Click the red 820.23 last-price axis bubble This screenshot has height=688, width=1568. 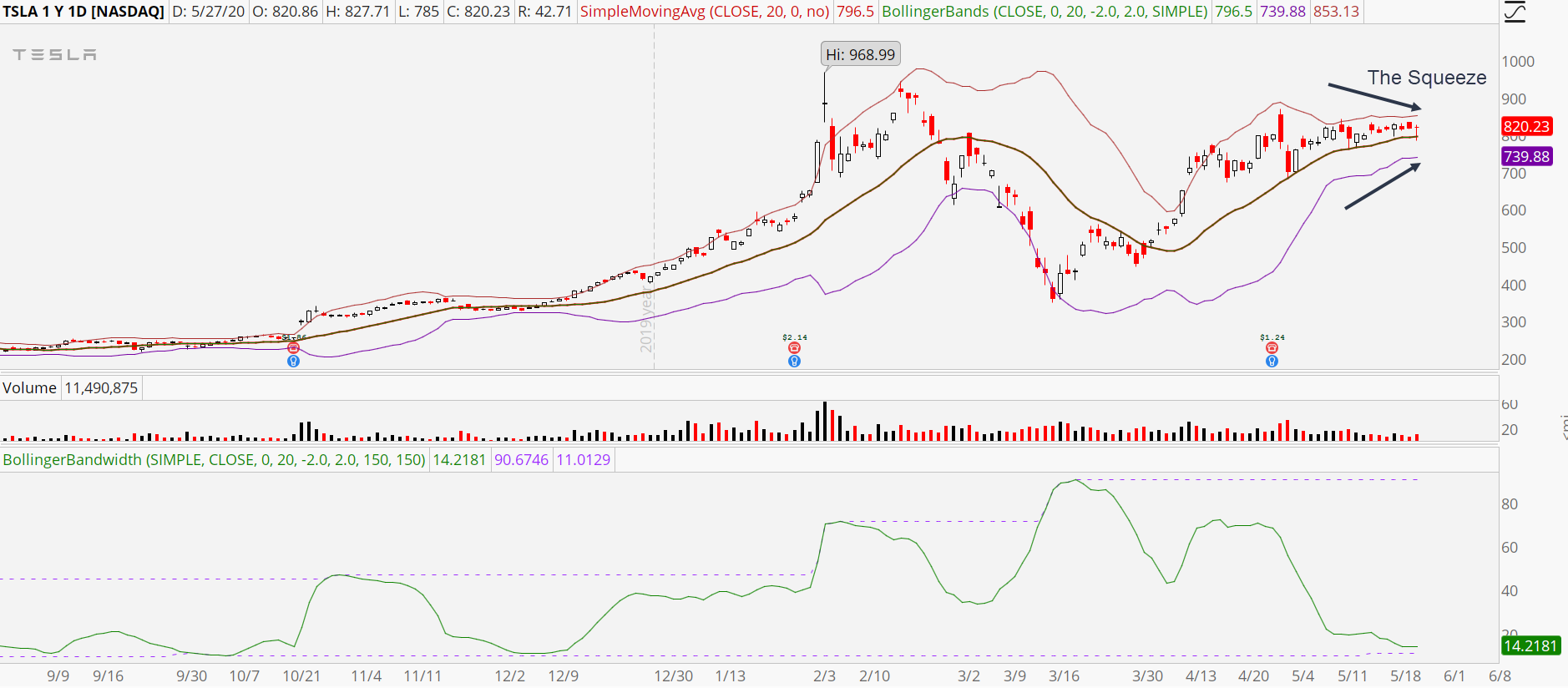[x=1526, y=126]
